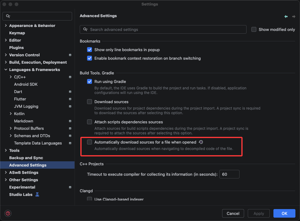
Task: Click the sidebar settings search field
Action: (37, 16)
